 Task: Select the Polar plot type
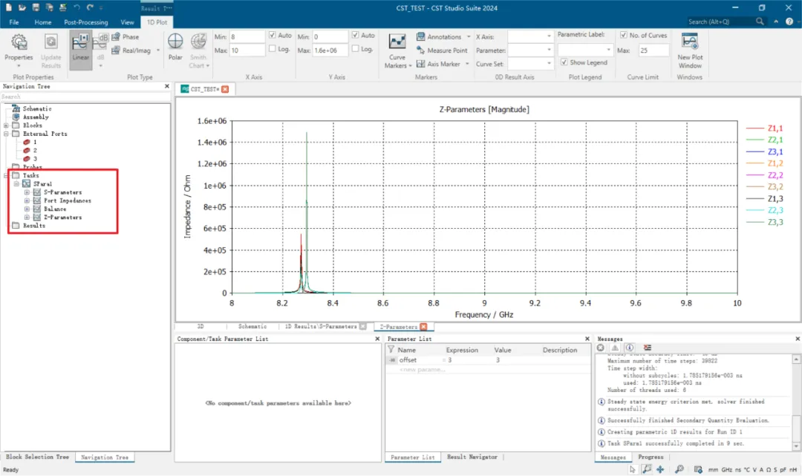pyautogui.click(x=175, y=47)
